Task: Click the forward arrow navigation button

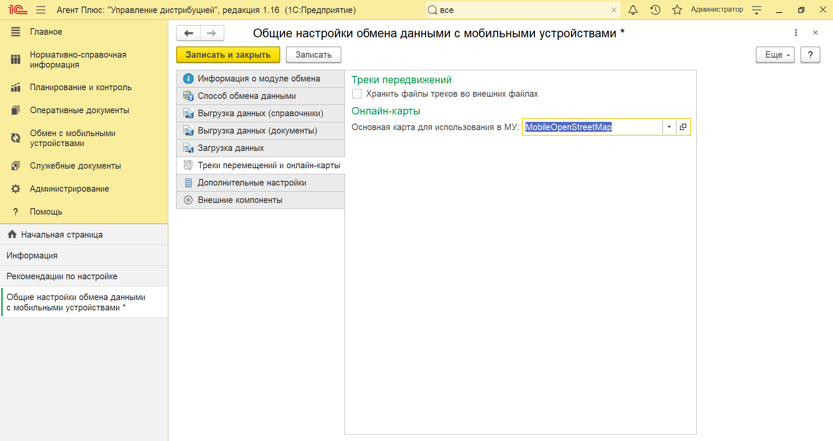Action: coord(212,33)
